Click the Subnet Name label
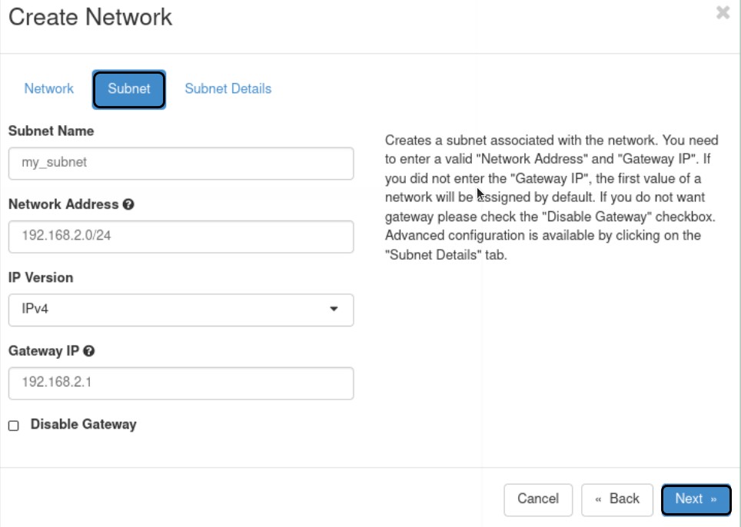 point(52,131)
